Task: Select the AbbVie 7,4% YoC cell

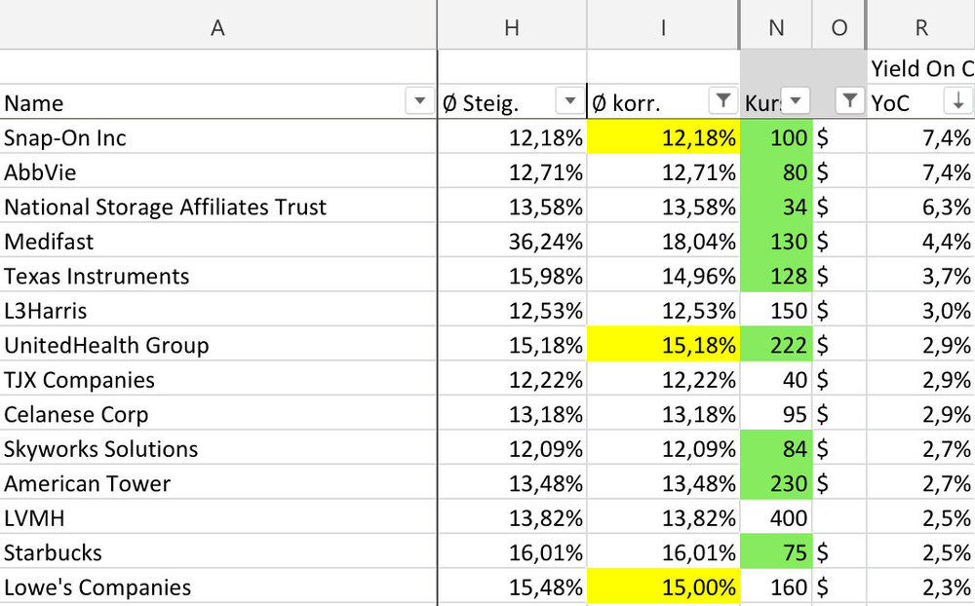Action: point(920,173)
